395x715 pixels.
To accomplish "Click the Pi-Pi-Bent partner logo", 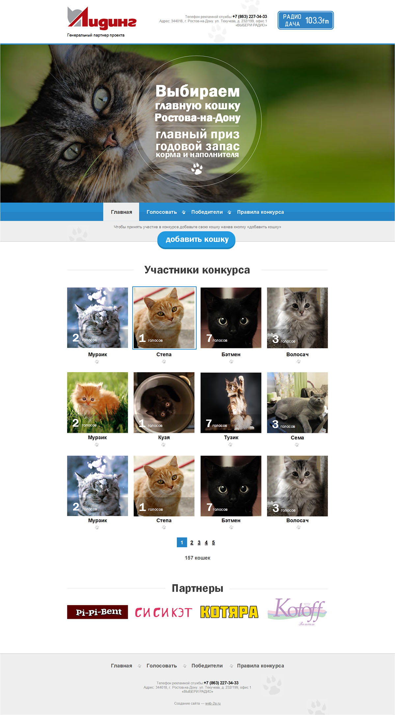I will coord(97,612).
